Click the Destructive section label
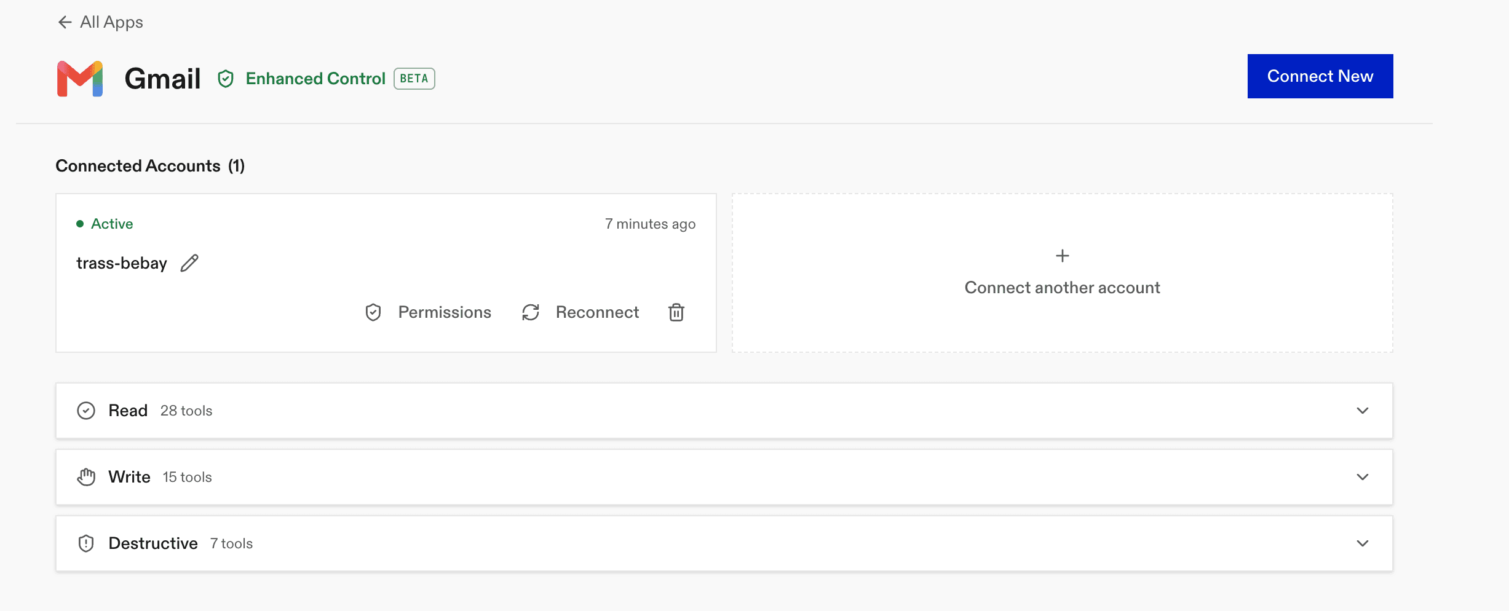 [153, 543]
